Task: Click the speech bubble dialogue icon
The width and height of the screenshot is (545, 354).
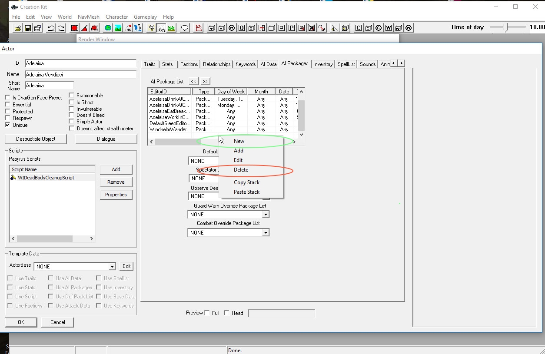Action: click(185, 28)
